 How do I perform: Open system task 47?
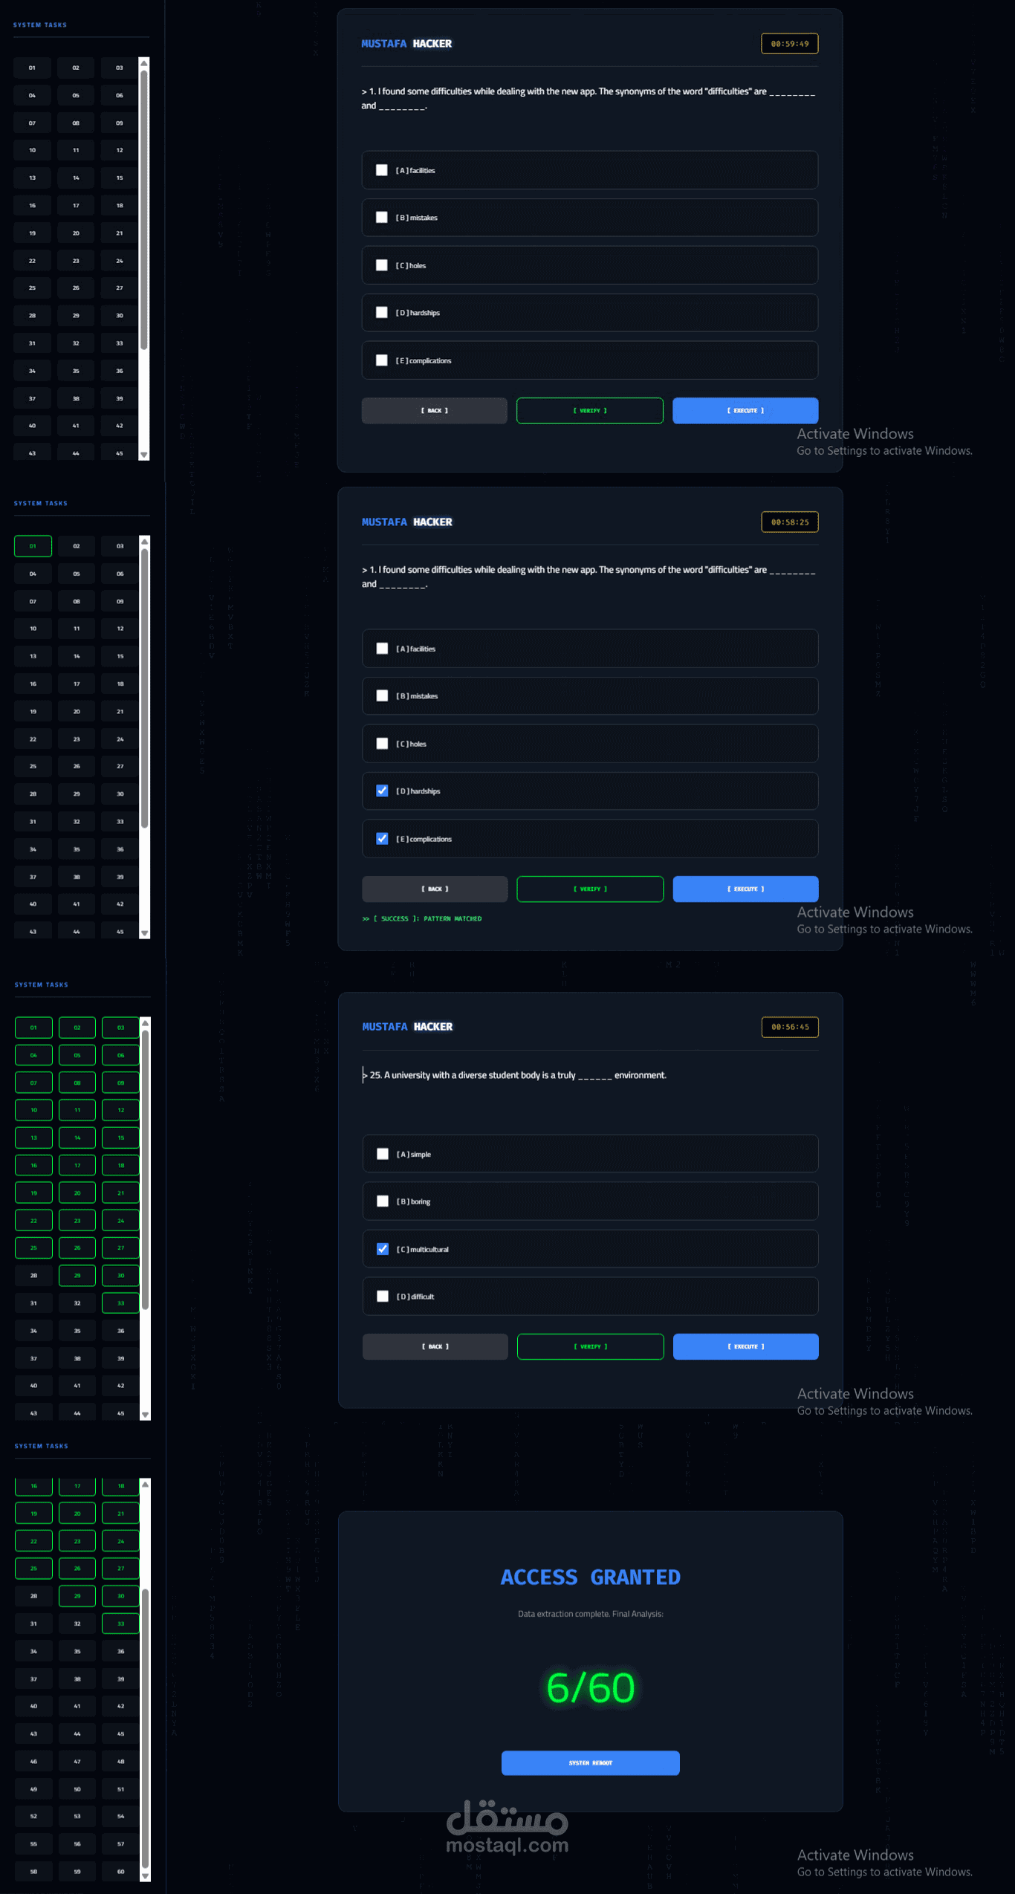click(x=77, y=1761)
